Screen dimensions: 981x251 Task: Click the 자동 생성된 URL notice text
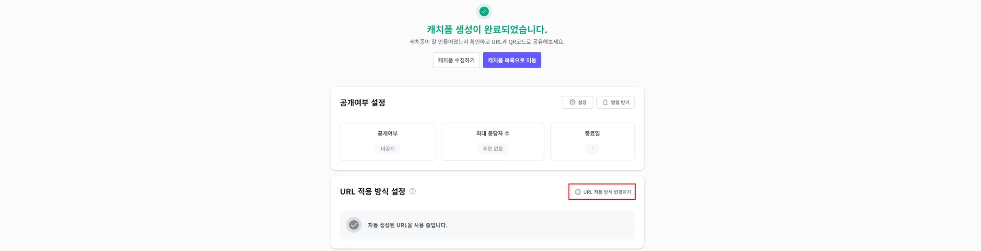tap(407, 225)
